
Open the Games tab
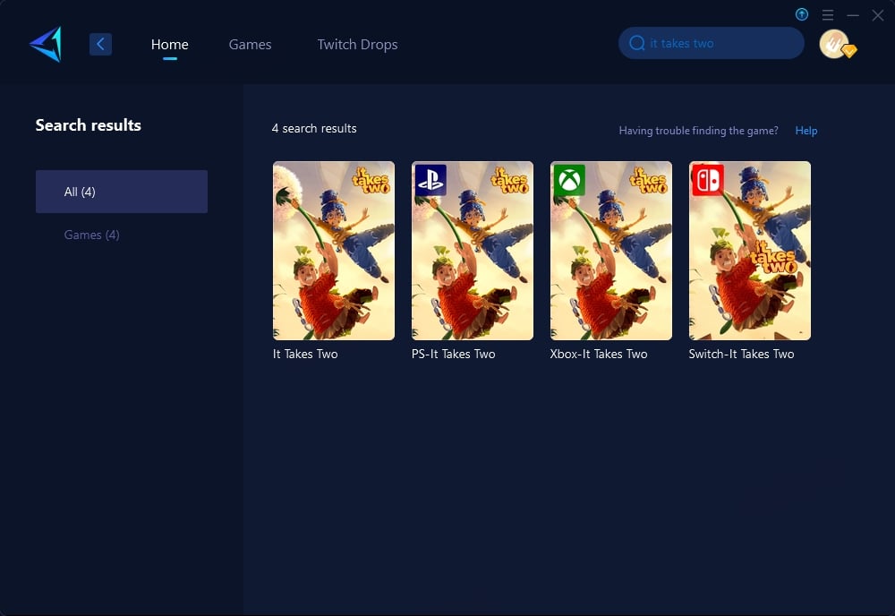click(x=250, y=44)
